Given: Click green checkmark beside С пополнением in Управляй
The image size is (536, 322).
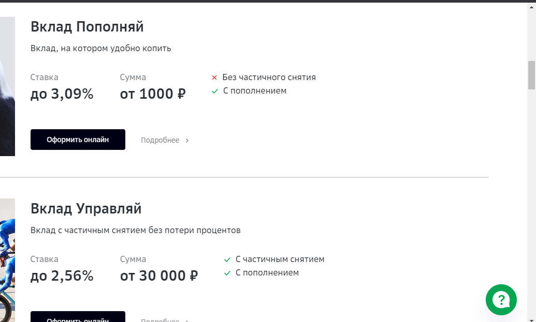Looking at the screenshot, I should (227, 273).
